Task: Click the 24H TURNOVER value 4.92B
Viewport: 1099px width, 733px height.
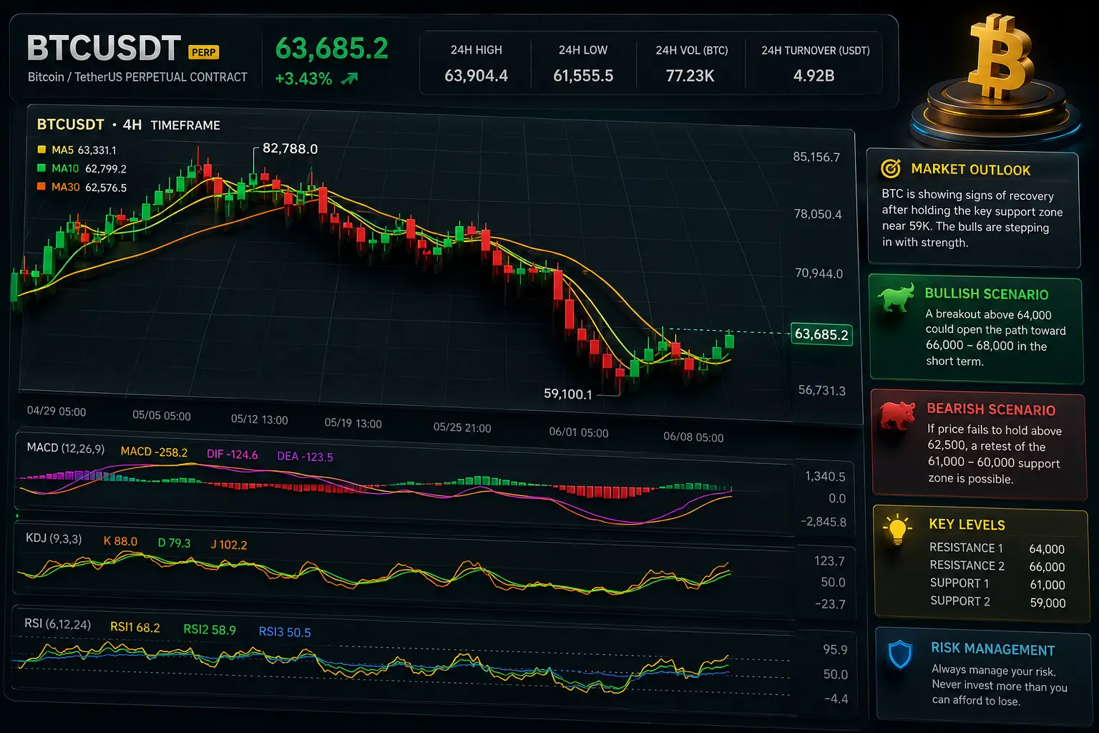Action: point(814,76)
